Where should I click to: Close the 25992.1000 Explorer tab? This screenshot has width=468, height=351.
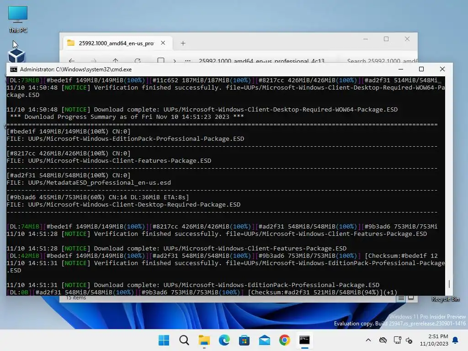pyautogui.click(x=163, y=43)
